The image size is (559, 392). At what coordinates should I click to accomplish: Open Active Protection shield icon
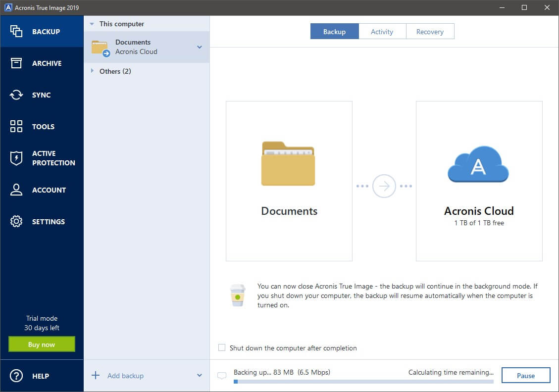coord(16,158)
